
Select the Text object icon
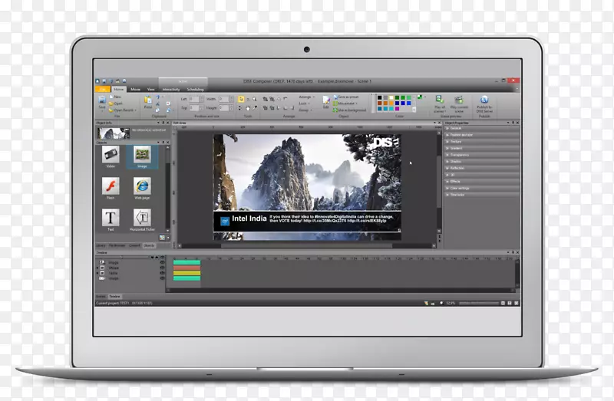pos(111,218)
